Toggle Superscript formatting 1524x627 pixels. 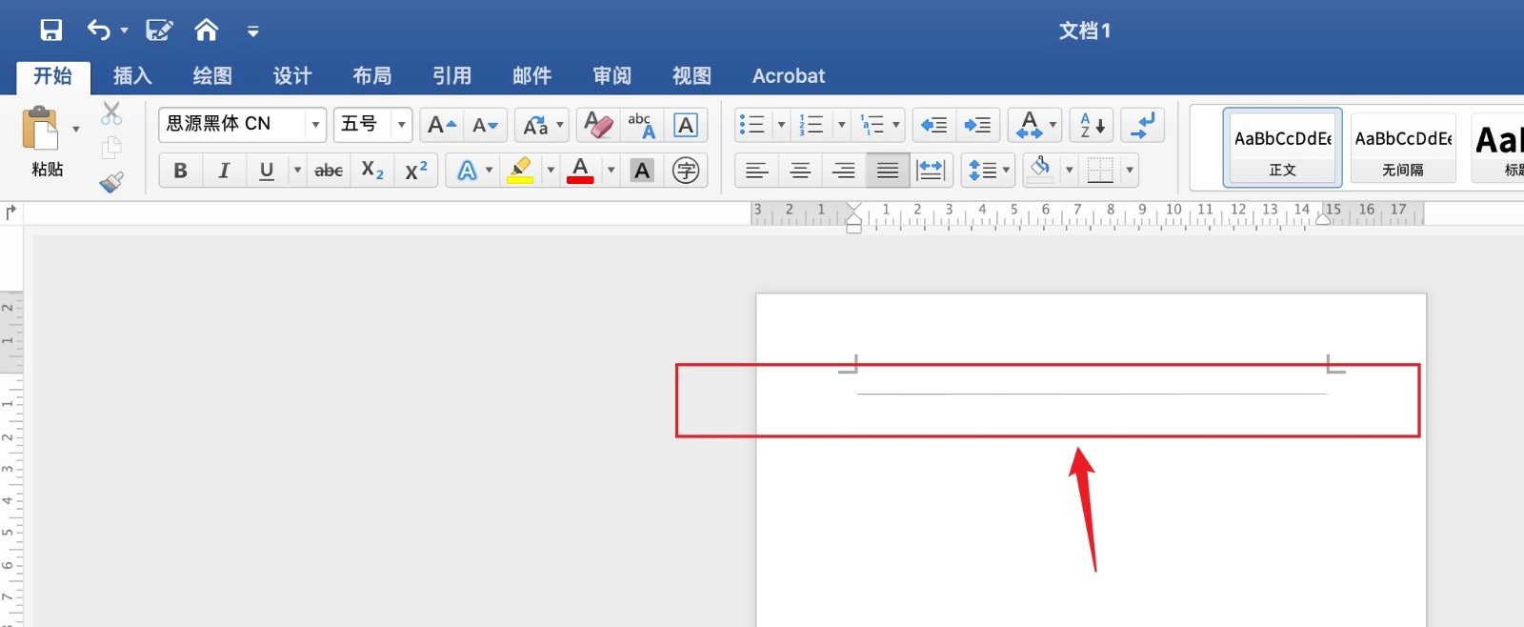pos(416,171)
